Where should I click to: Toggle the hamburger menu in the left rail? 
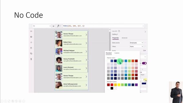tap(31, 31)
